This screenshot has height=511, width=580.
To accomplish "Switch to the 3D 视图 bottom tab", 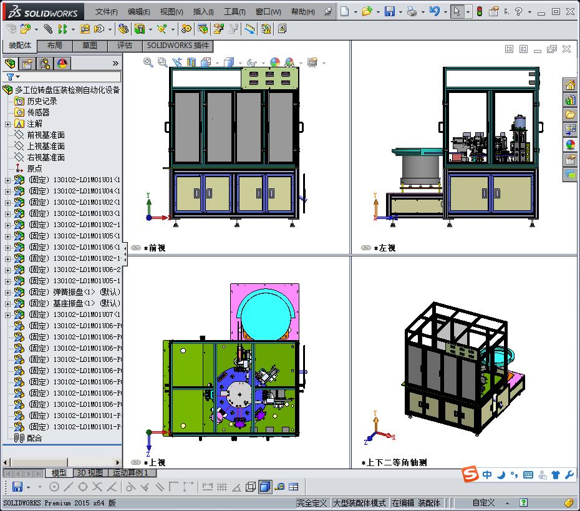I will click(x=90, y=472).
